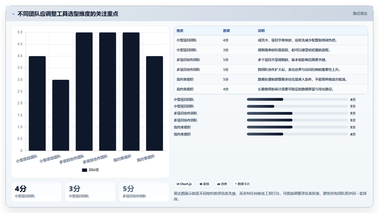This screenshot has height=213, width=379.
Task: Click the 5.0 tick on the chart y-axis
Action: coord(20,32)
